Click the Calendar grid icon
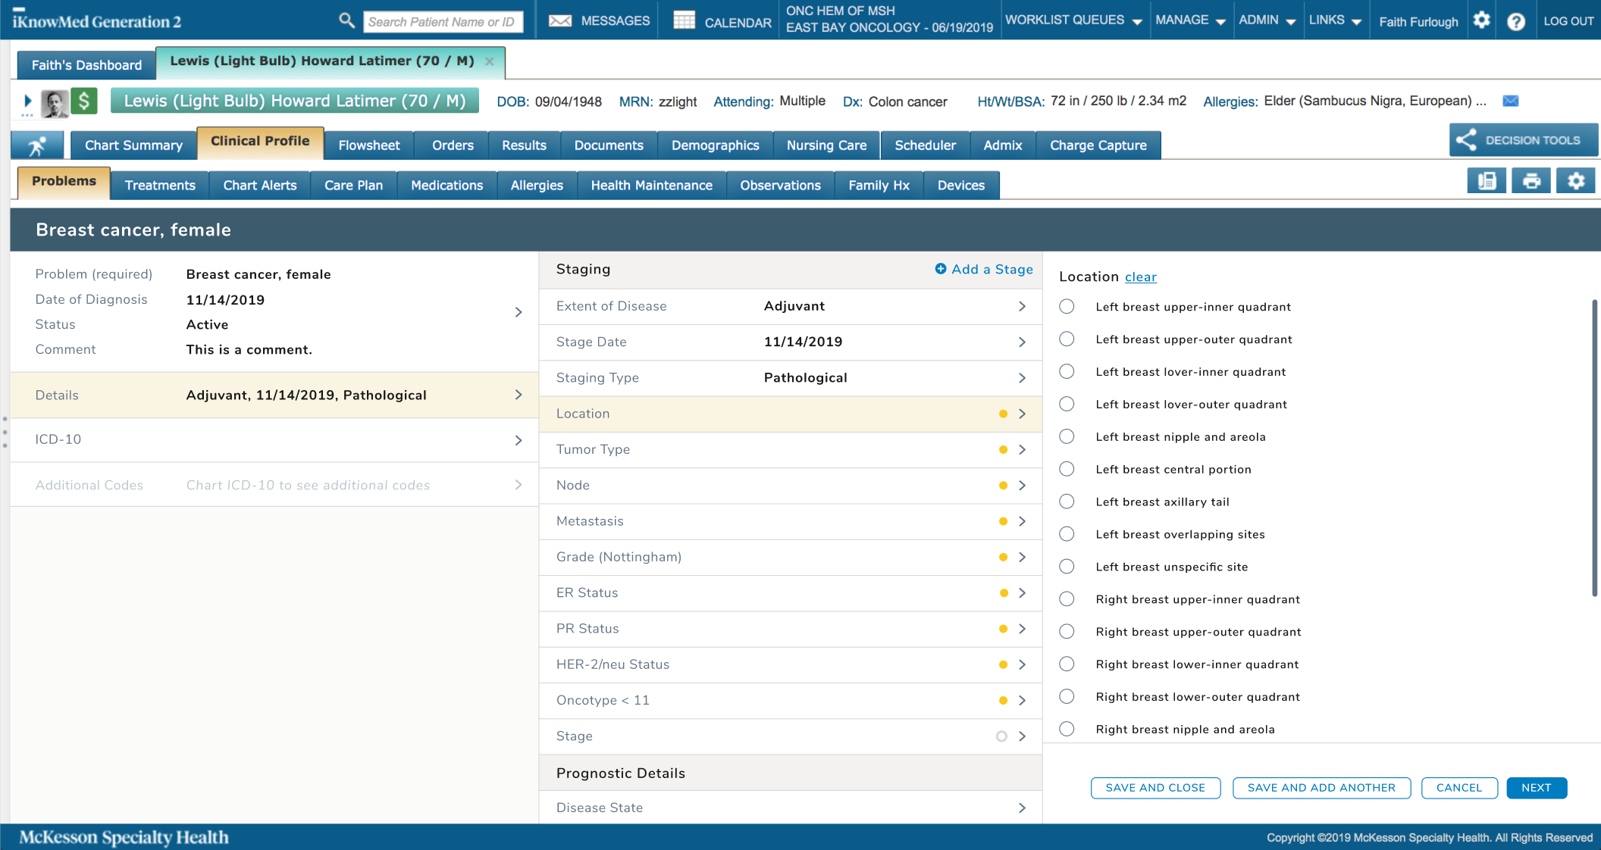The height and width of the screenshot is (850, 1601). (x=684, y=21)
